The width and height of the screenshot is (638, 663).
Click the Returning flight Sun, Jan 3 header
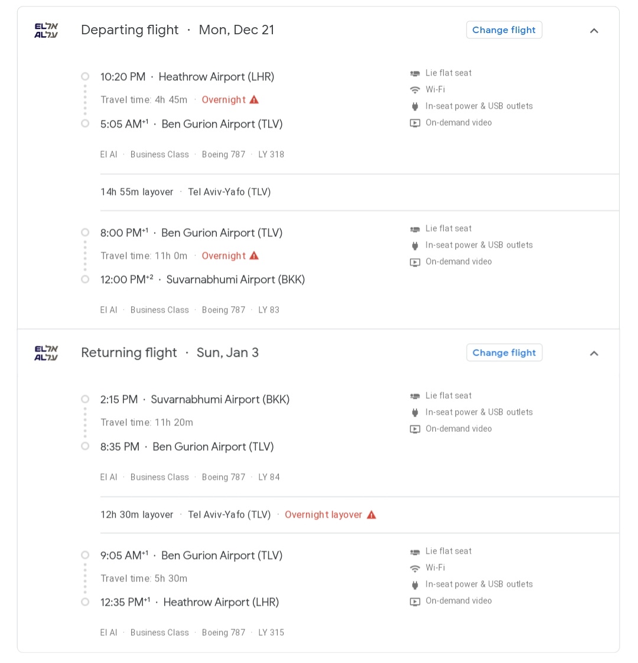tap(170, 353)
